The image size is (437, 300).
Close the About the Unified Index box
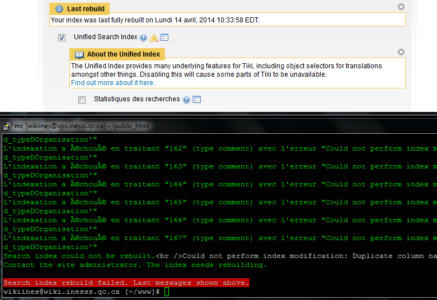[x=401, y=52]
